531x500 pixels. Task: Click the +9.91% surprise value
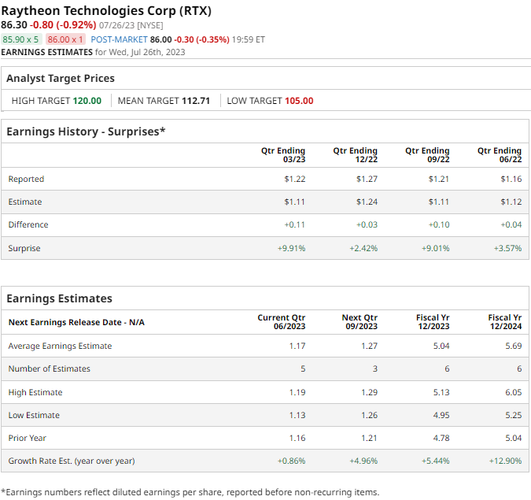click(291, 248)
